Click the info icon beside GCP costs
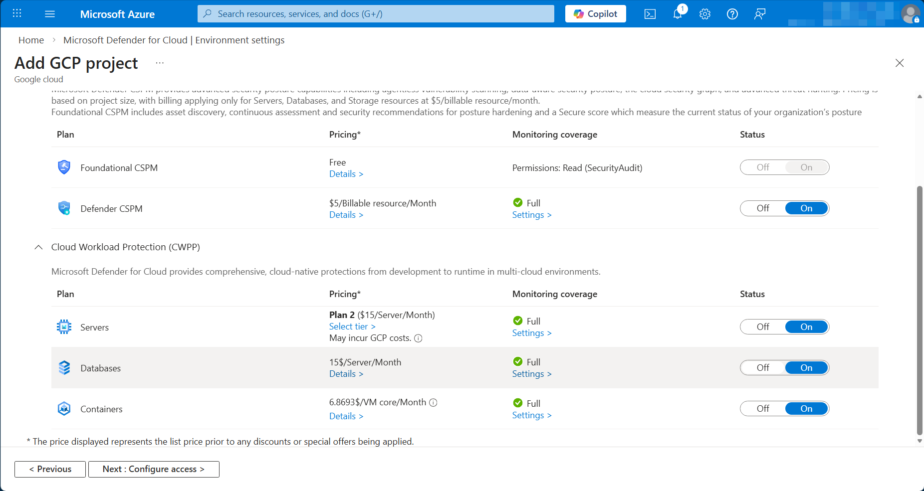This screenshot has height=491, width=924. 418,338
